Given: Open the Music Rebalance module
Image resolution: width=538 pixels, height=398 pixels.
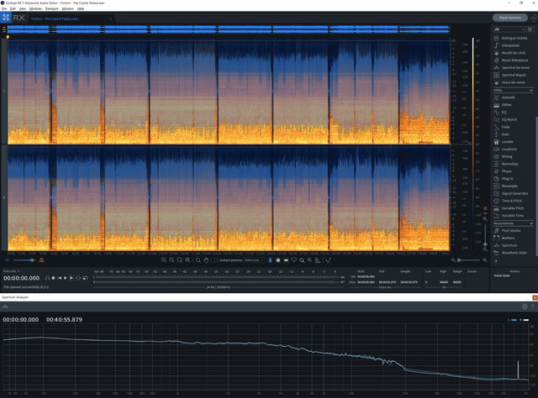Looking at the screenshot, I should (x=510, y=60).
